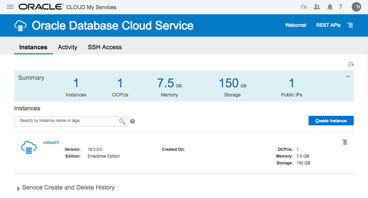This screenshot has width=368, height=198.
Task: Click the Oracle Cloud My Services logo
Action: click(68, 7)
